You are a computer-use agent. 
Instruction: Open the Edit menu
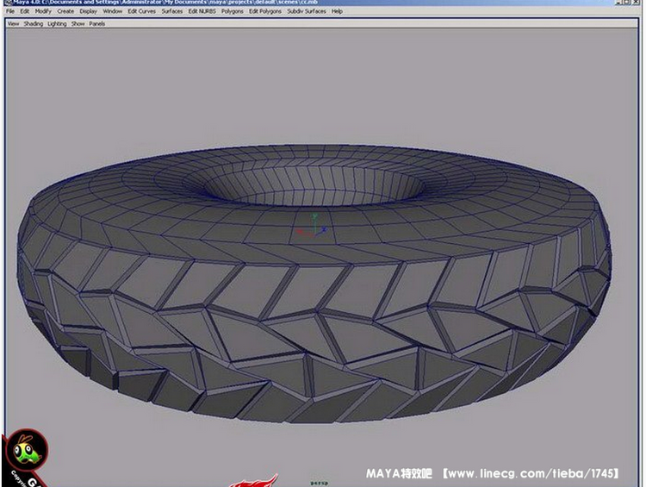click(25, 11)
